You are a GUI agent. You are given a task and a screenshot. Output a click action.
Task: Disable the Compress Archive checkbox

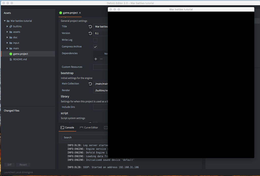[x=95, y=47]
